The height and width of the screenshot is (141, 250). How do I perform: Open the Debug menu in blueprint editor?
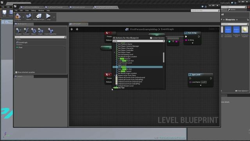tap(34, 11)
